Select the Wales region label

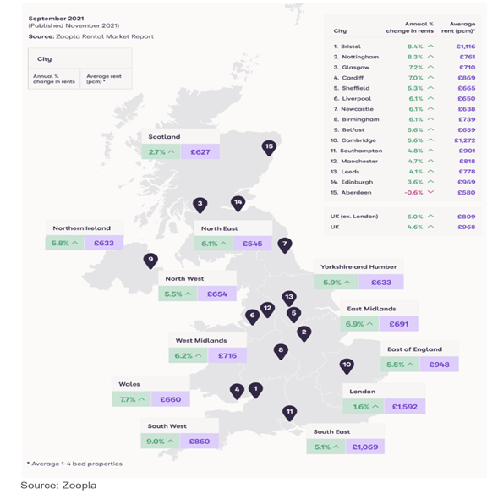click(x=129, y=384)
